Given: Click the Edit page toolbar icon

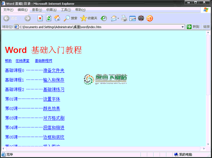Looking at the screenshot, I should pos(133,18).
